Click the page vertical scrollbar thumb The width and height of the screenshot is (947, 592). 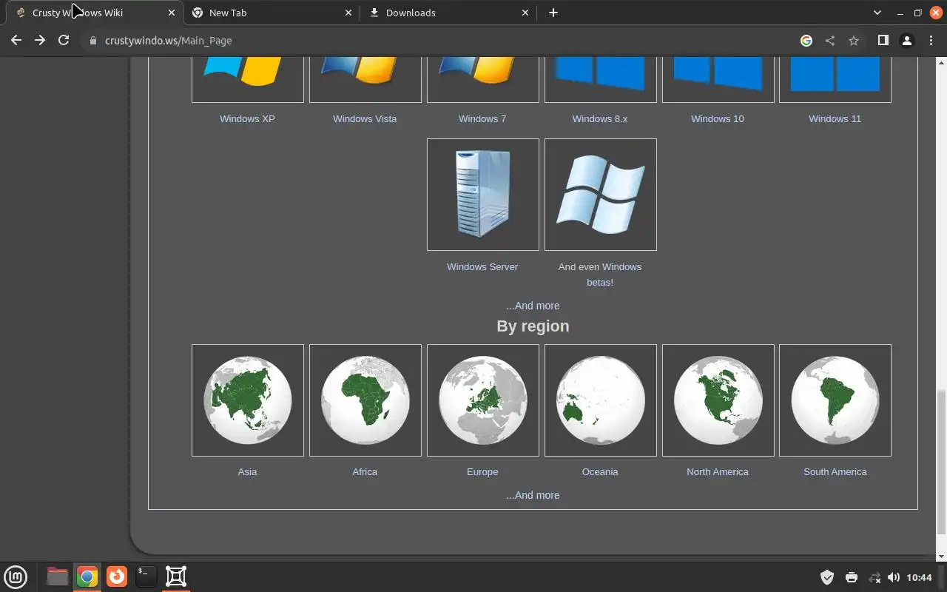(941, 462)
